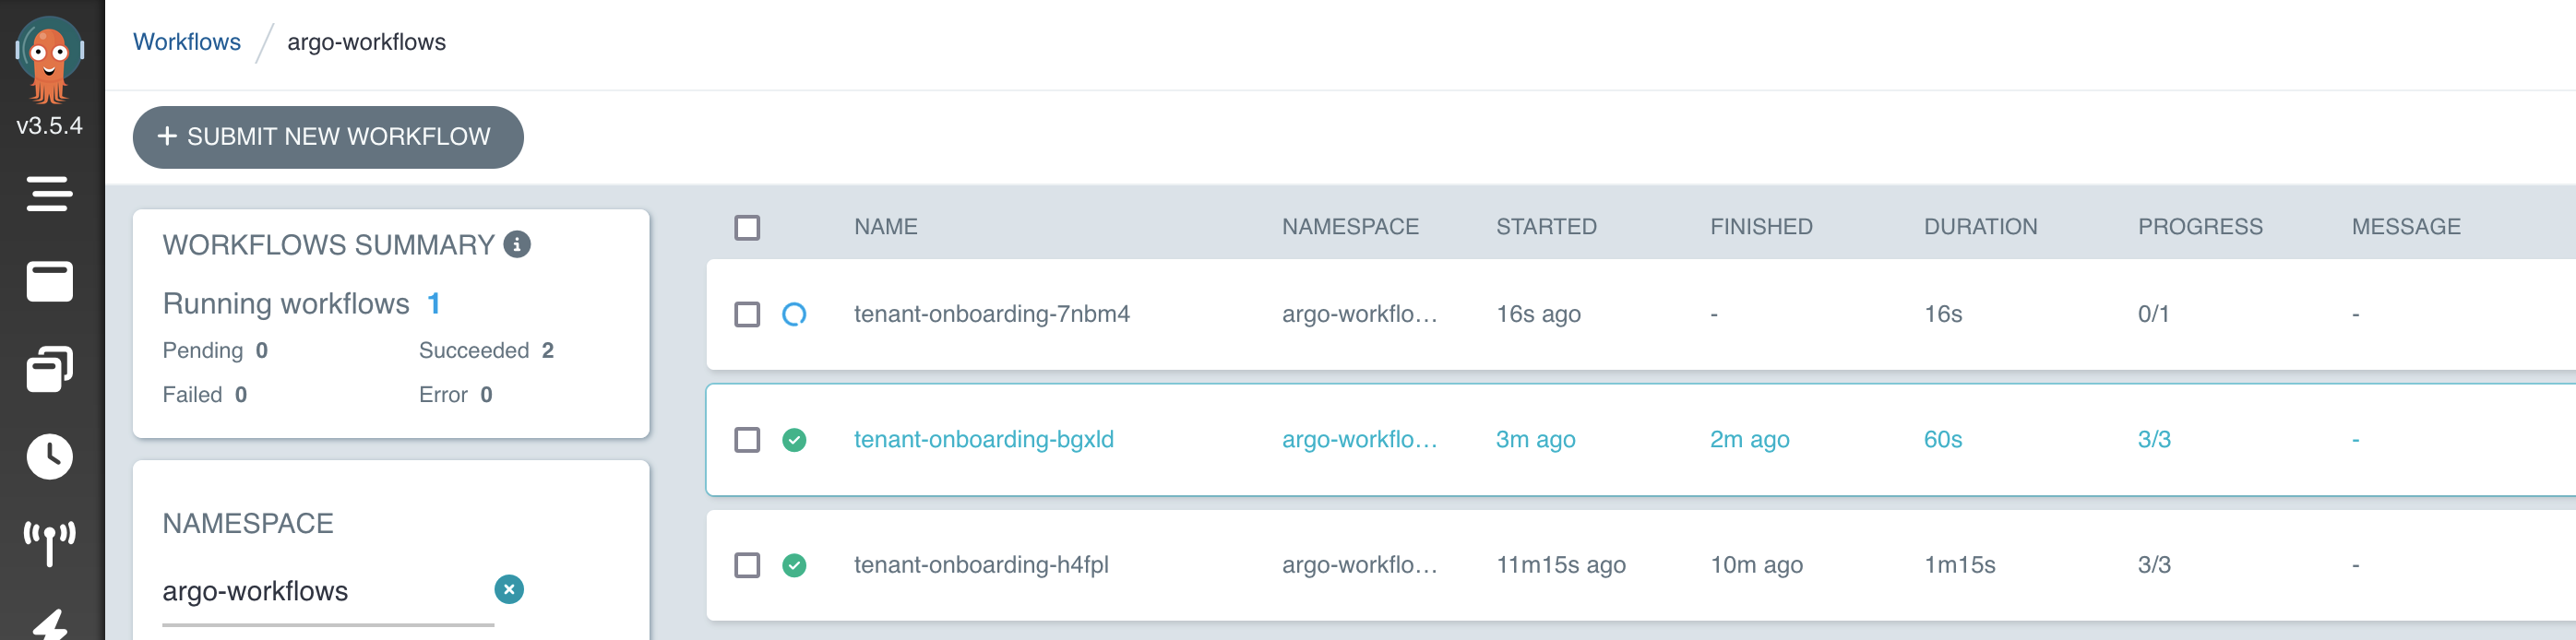Click namespace cell in tenant-onboarding-bgxld row
This screenshot has height=640, width=2576.
[1359, 440]
